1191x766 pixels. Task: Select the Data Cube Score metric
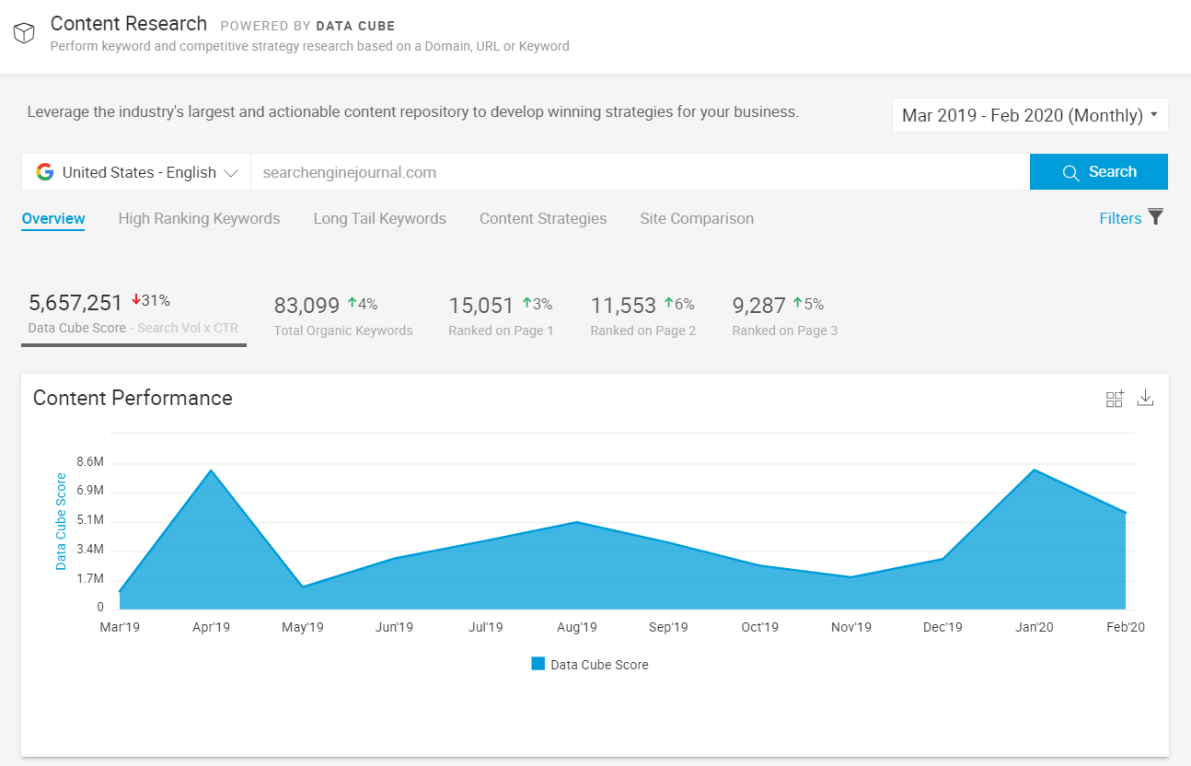coord(133,315)
